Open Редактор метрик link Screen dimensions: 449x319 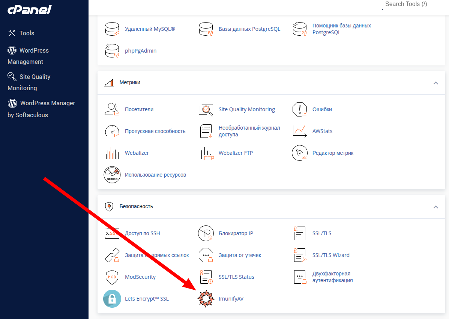click(x=333, y=153)
